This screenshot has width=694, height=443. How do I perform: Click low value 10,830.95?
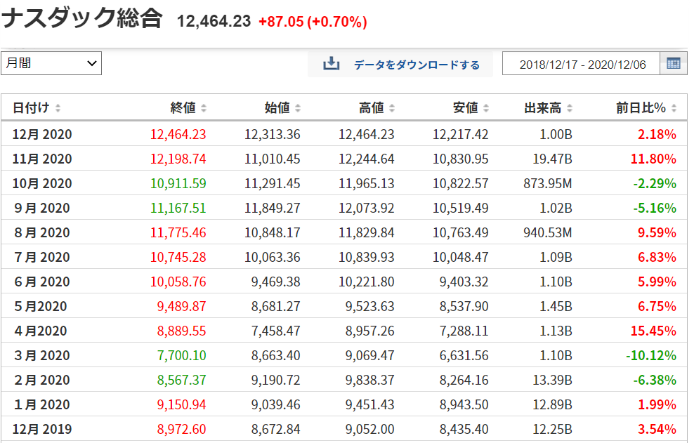460,159
